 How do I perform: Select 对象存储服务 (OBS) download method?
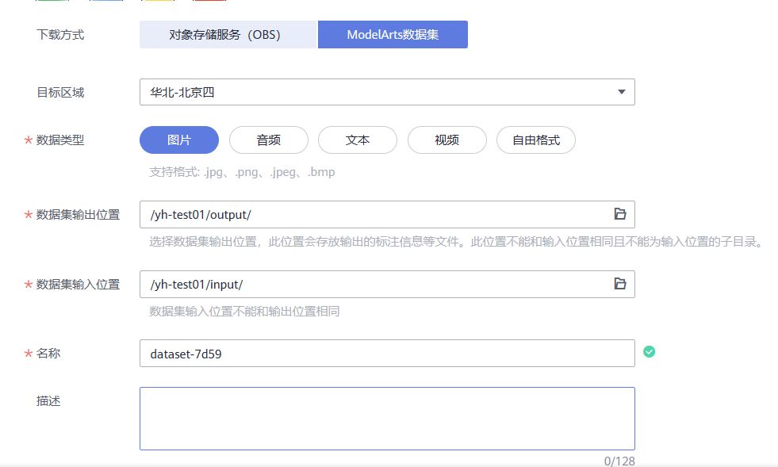tap(228, 35)
